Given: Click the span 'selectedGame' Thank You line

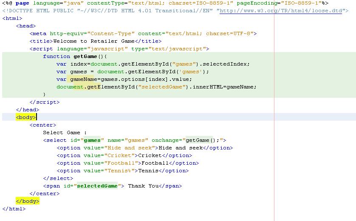Looking at the screenshot, I should click(113, 186).
